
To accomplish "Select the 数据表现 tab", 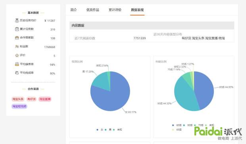I will click(137, 10).
